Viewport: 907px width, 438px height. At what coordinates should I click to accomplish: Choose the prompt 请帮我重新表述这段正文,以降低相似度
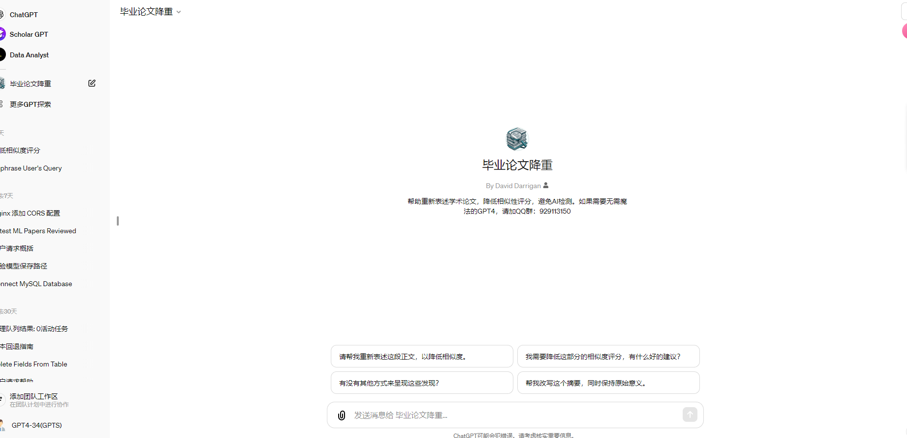(x=422, y=356)
